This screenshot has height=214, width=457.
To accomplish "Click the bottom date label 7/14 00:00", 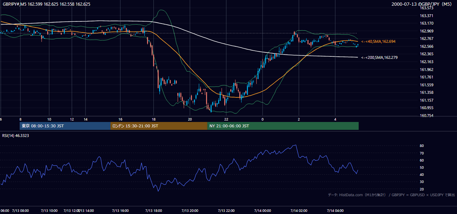I will (x=262, y=211).
